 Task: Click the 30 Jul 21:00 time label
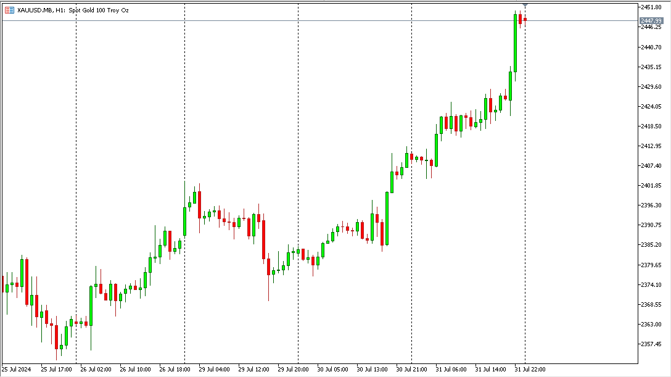coord(411,370)
